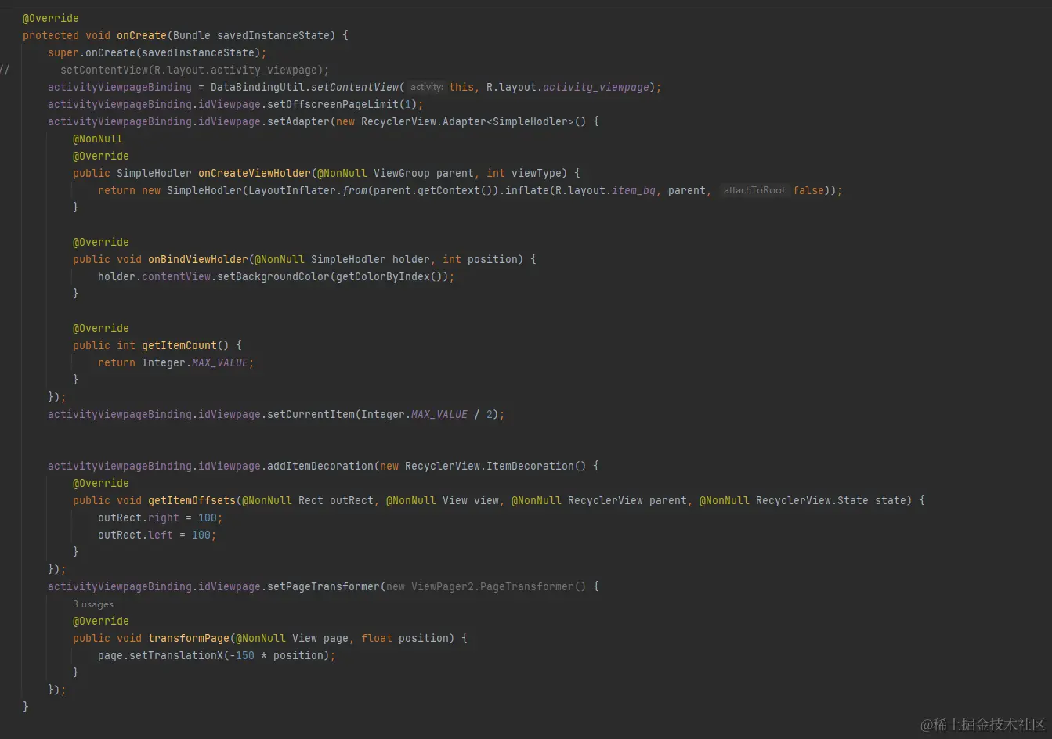This screenshot has width=1052, height=739.
Task: Click the getItemCount method name
Action: pos(179,345)
